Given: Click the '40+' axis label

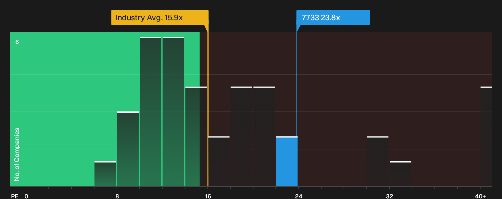Looking at the screenshot, I should point(481,196).
